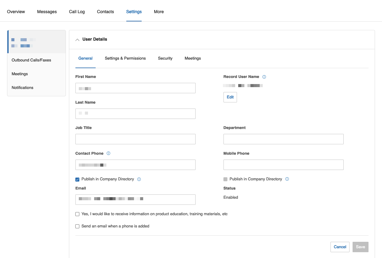This screenshot has width=382, height=258.
Task: Check Send an email when phone is added
Action: (78, 227)
